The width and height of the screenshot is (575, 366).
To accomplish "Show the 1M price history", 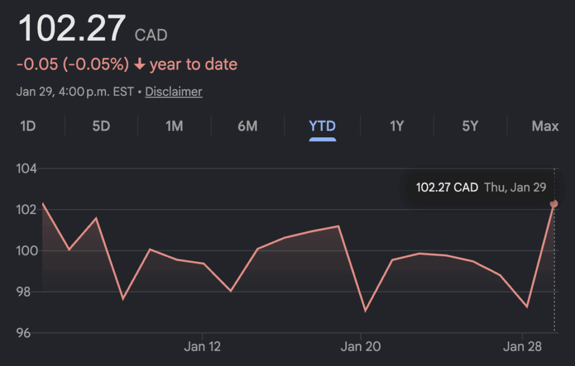I will (x=174, y=126).
